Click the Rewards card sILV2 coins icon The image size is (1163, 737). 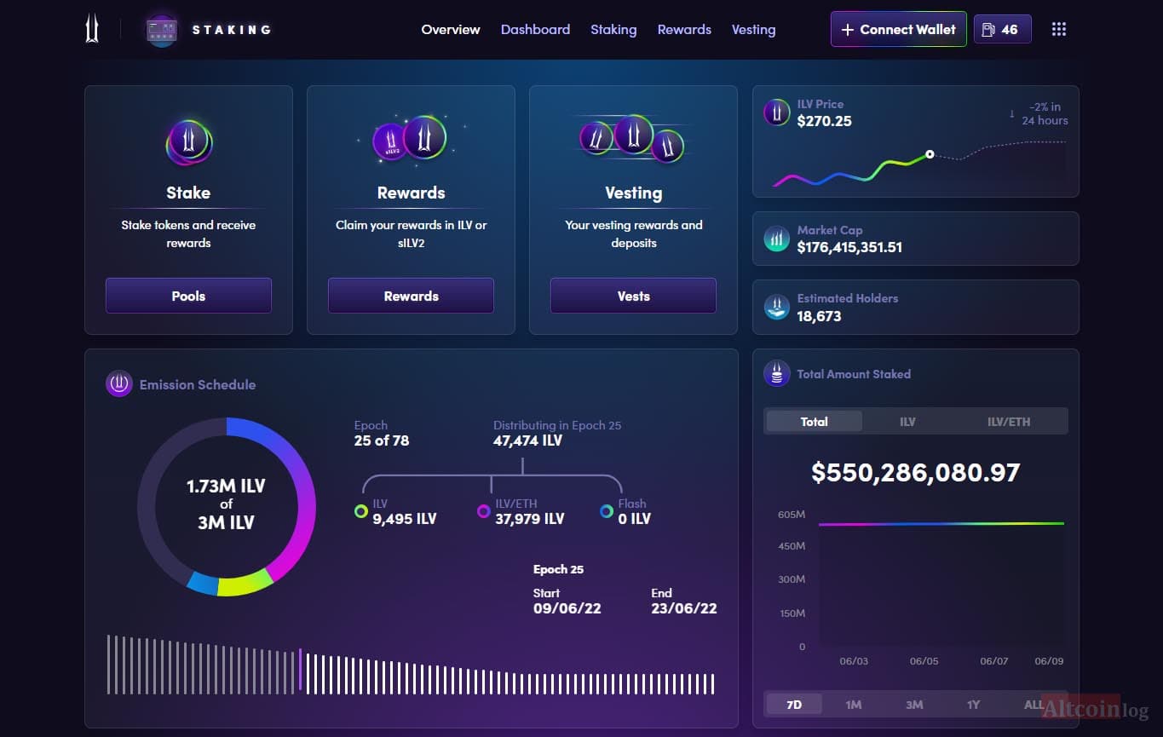coord(411,138)
